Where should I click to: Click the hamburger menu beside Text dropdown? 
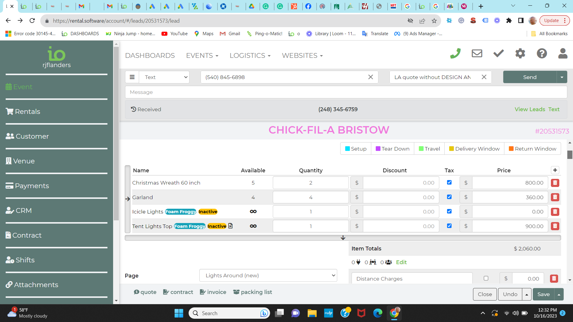pyautogui.click(x=132, y=77)
